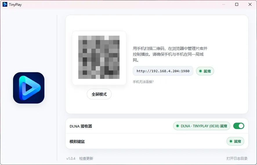Click the 模拟键鼠 label

pos(77,142)
